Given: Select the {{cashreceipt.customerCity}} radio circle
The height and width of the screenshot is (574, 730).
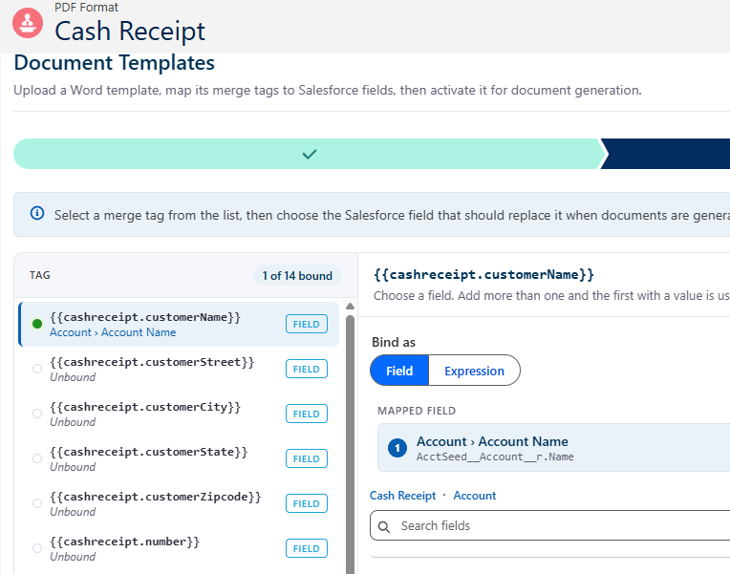Looking at the screenshot, I should click(37, 414).
